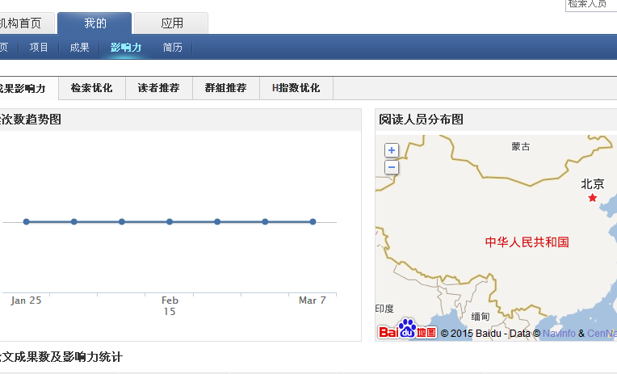Switch to the 读者推荐 sub-tab
Viewport: 617px width, 374px height.
pyautogui.click(x=158, y=88)
